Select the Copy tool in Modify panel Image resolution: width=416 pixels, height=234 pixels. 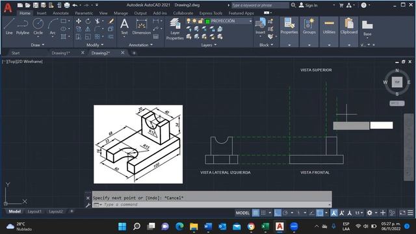pos(79,29)
